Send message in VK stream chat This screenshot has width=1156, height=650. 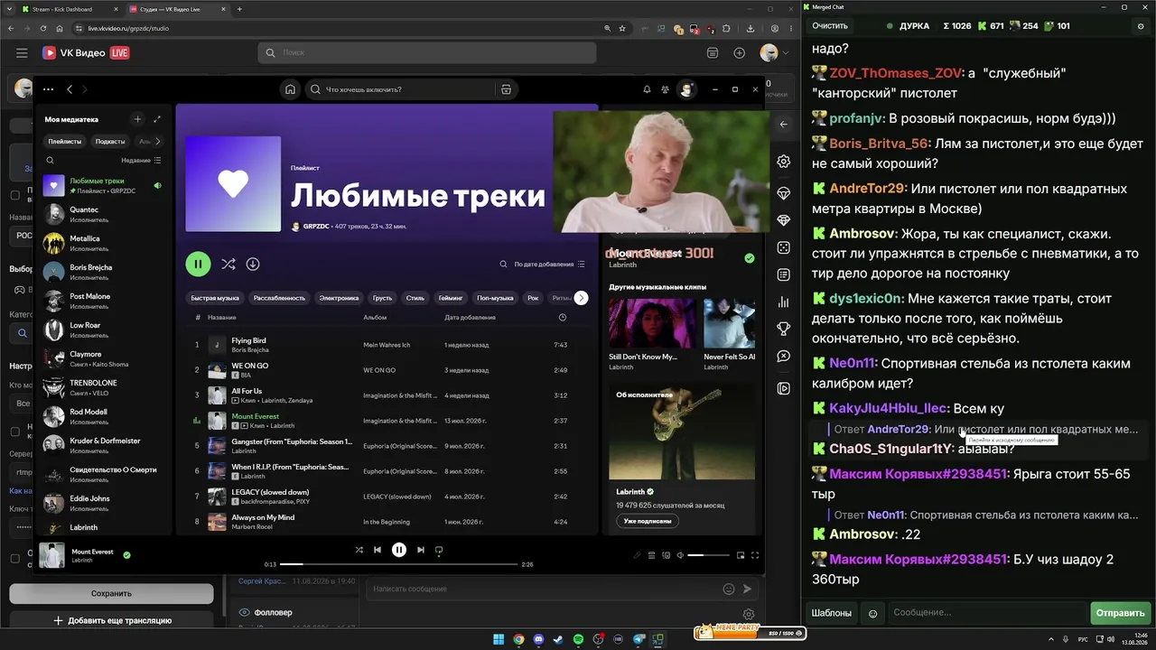pos(747,589)
